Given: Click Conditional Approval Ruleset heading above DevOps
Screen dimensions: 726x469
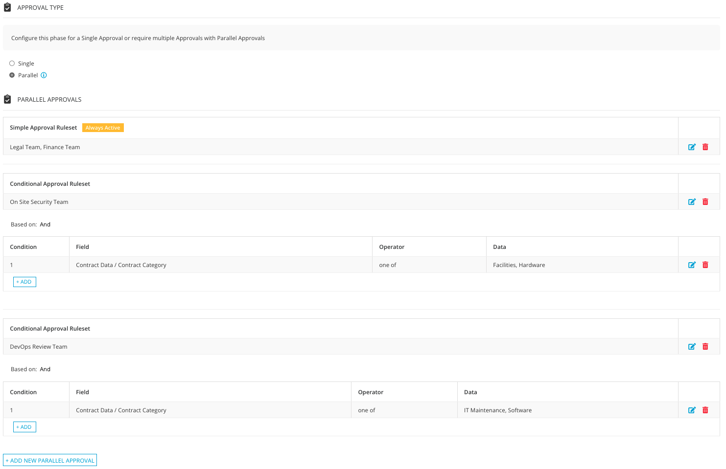Looking at the screenshot, I should [50, 328].
